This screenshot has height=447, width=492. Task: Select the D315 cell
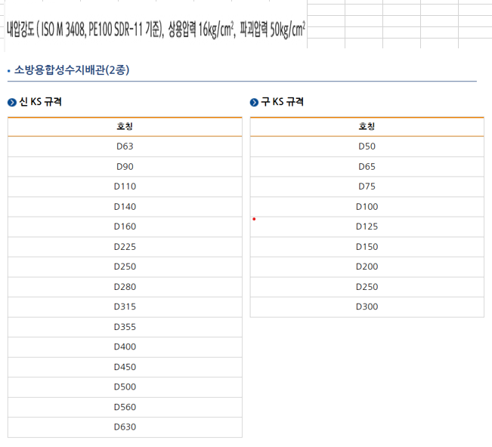pyautogui.click(x=125, y=307)
